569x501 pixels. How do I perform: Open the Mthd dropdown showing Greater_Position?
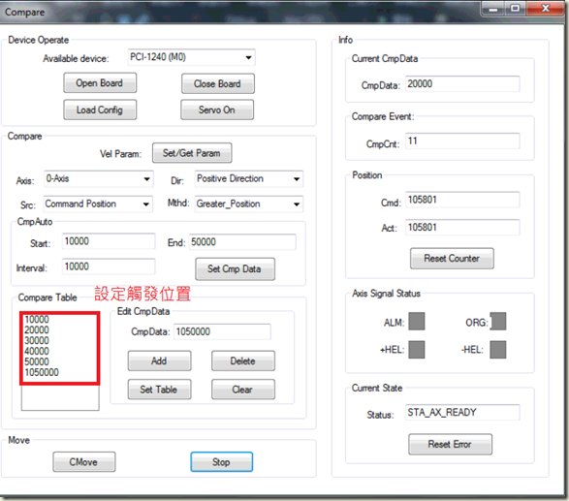pyautogui.click(x=248, y=204)
